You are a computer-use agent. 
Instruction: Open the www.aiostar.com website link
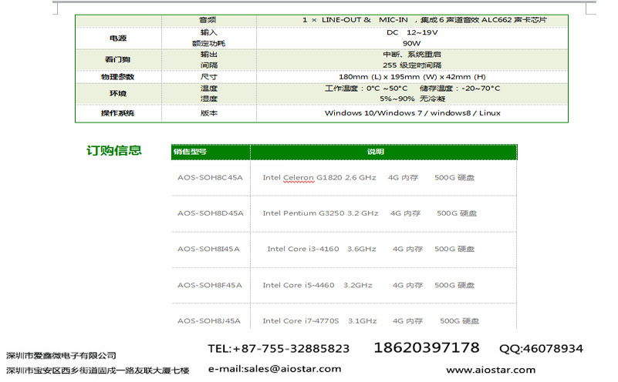491,370
